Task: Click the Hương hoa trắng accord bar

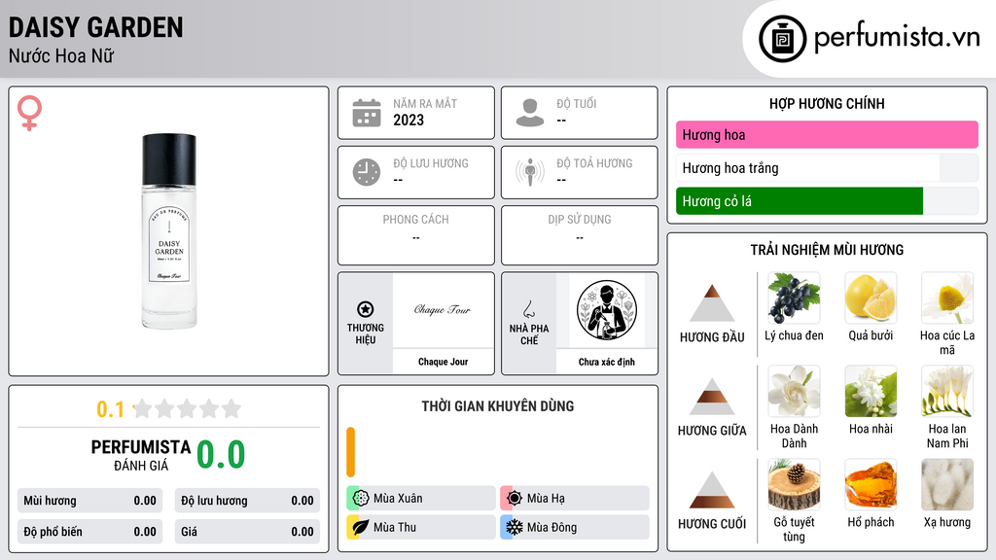Action: [x=827, y=167]
